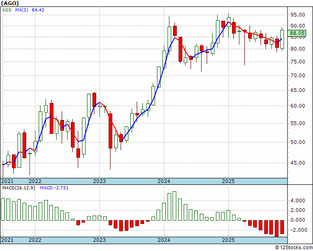Click the 2021 label on MACD axis
Viewport: 313px width, 251px height.
pyautogui.click(x=7, y=240)
